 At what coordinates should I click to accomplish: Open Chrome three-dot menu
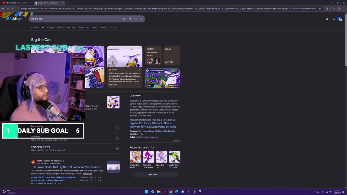[x=344, y=8]
